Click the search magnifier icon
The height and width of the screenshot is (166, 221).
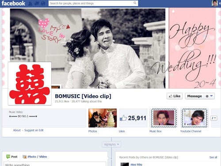[135, 3]
